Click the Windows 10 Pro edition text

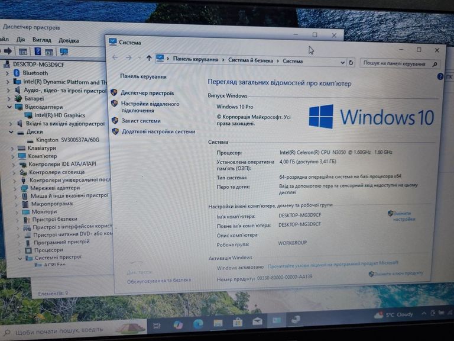(235, 107)
